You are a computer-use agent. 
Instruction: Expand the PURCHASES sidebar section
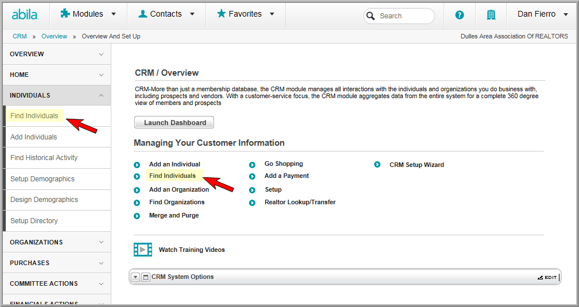point(57,263)
